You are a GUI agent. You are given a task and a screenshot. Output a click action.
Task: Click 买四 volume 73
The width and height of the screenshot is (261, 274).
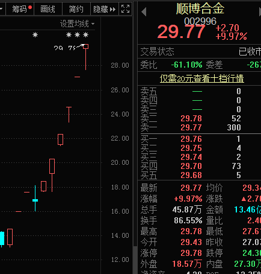point(236,166)
